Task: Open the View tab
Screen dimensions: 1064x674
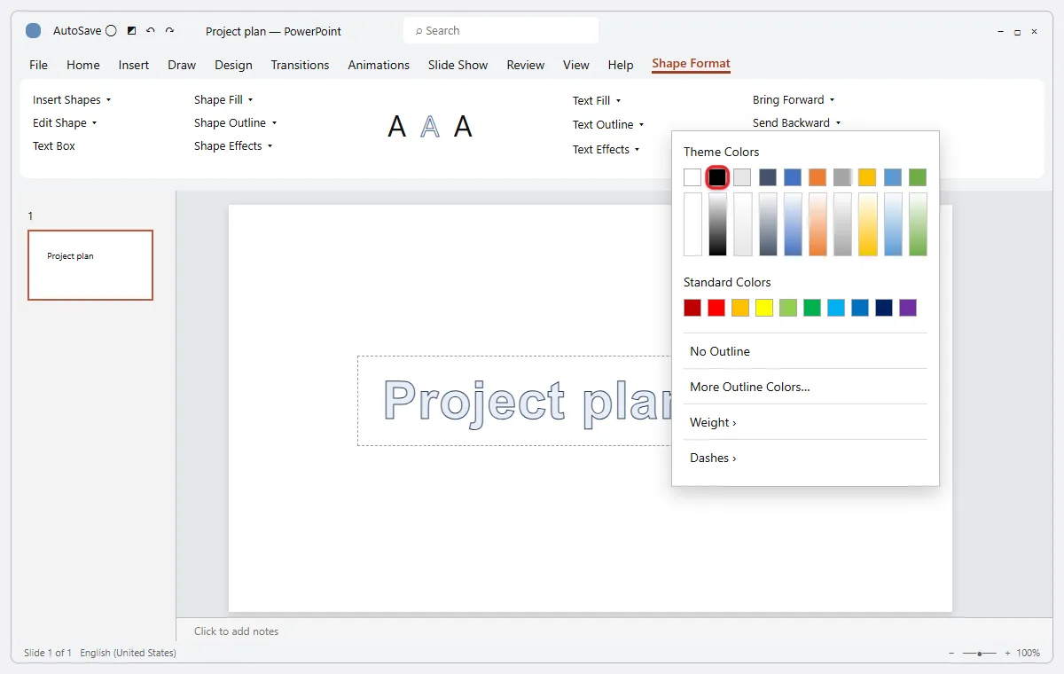Action: point(576,65)
